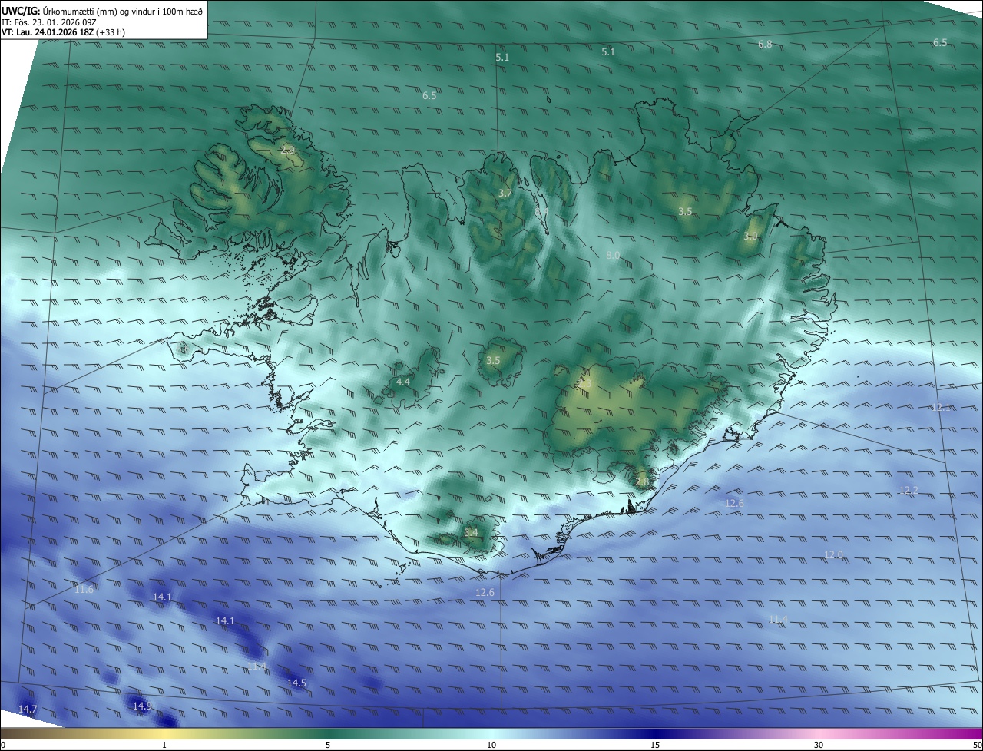The width and height of the screenshot is (983, 751).
Task: Select the 11.6 value label in the southwest
Action: click(x=84, y=589)
